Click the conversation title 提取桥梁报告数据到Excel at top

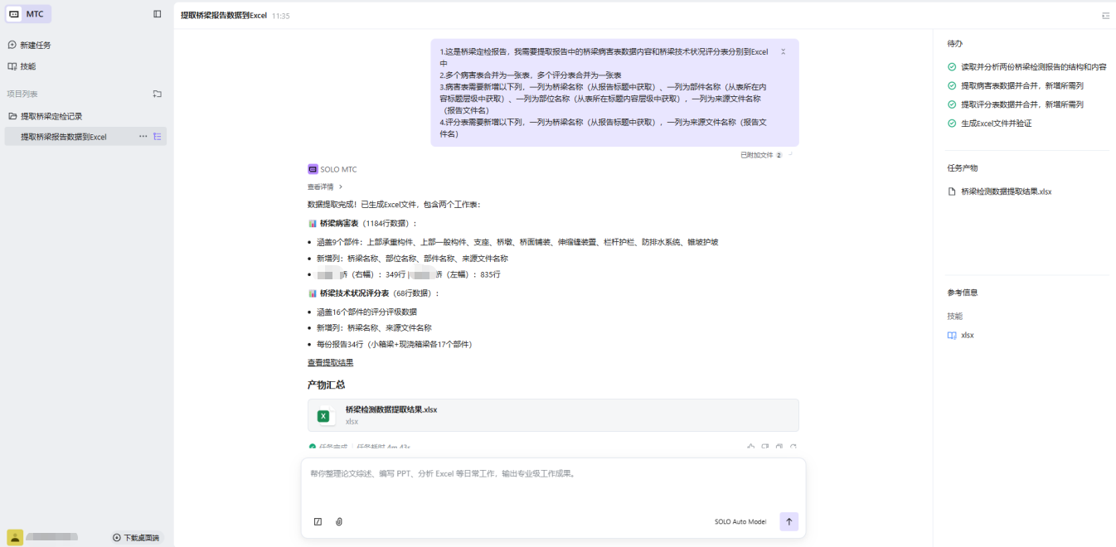(x=224, y=16)
